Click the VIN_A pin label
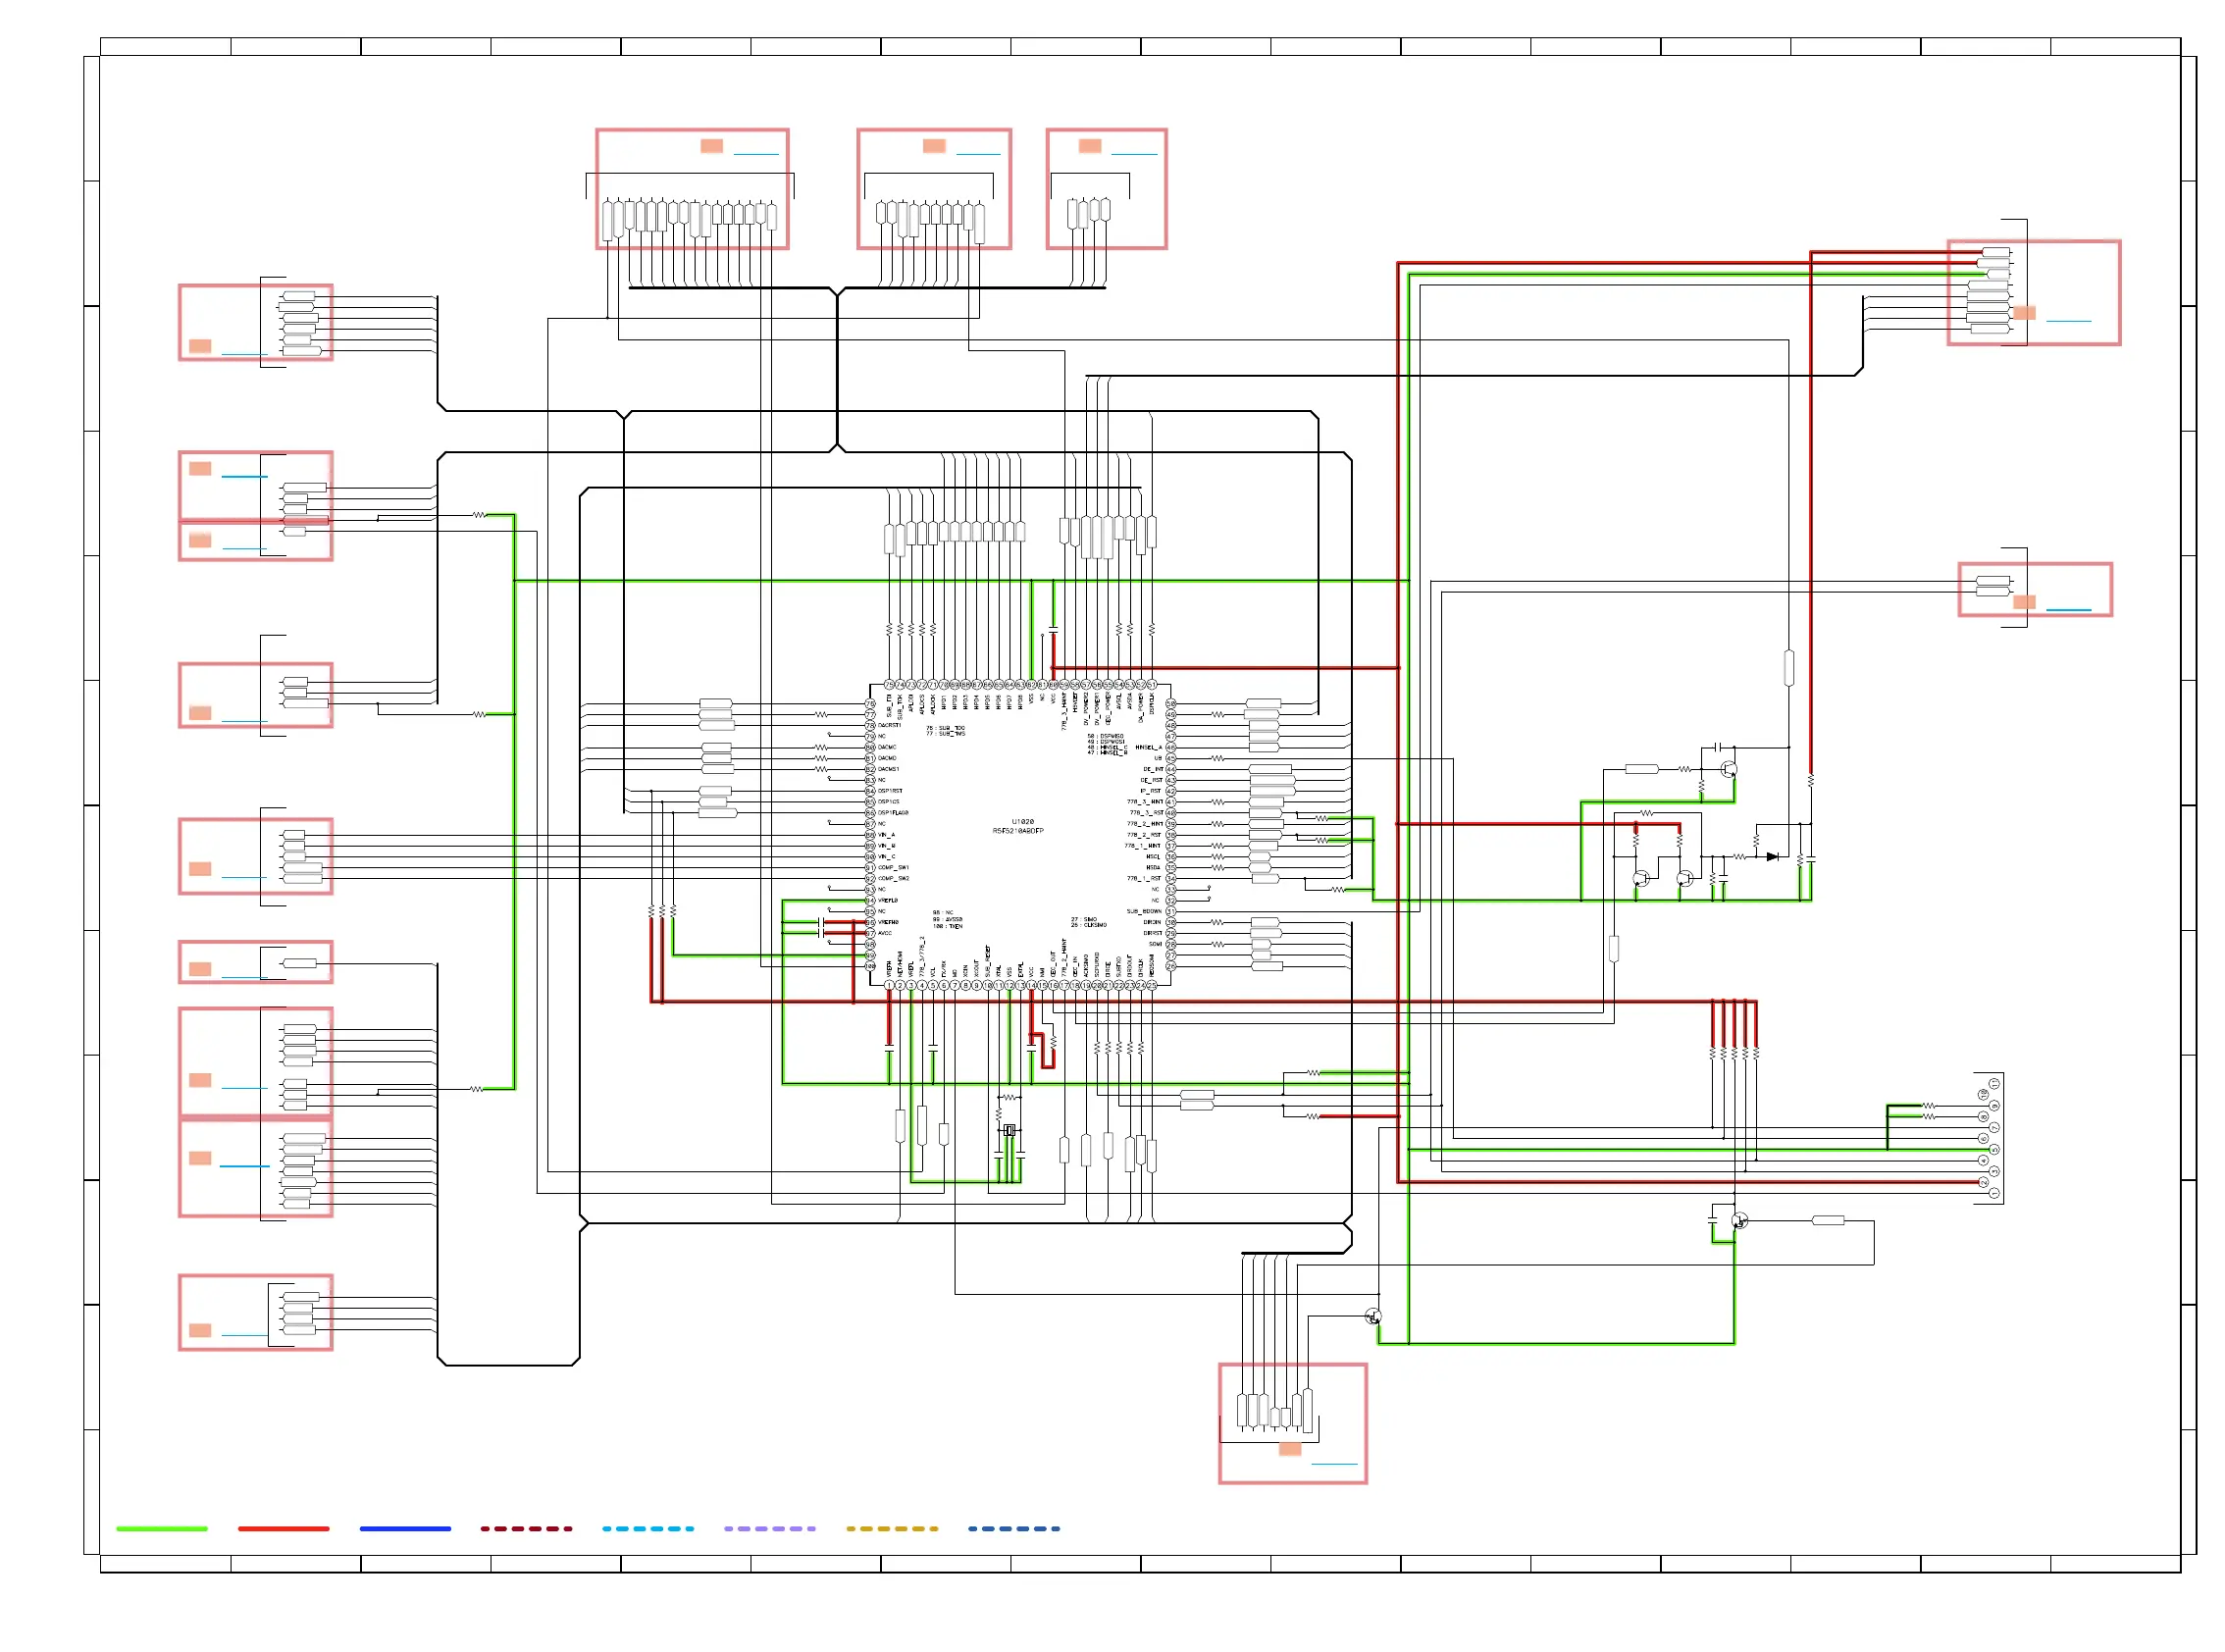The width and height of the screenshot is (2225, 1652). (887, 835)
